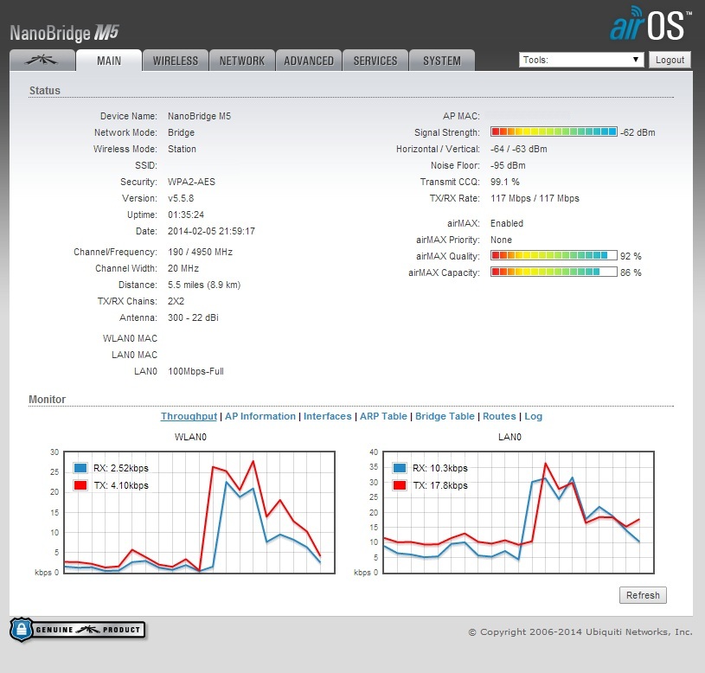Open the NETWORK tab
The height and width of the screenshot is (673, 705).
point(242,61)
